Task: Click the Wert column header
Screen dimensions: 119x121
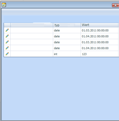Action: pyautogui.click(x=100, y=25)
